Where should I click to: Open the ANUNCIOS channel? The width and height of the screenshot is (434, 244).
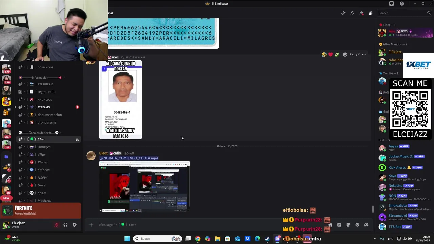click(49, 99)
